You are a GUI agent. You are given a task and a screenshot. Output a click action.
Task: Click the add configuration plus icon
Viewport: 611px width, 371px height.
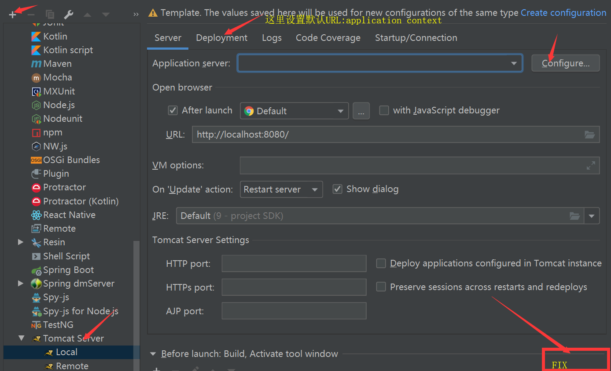13,15
